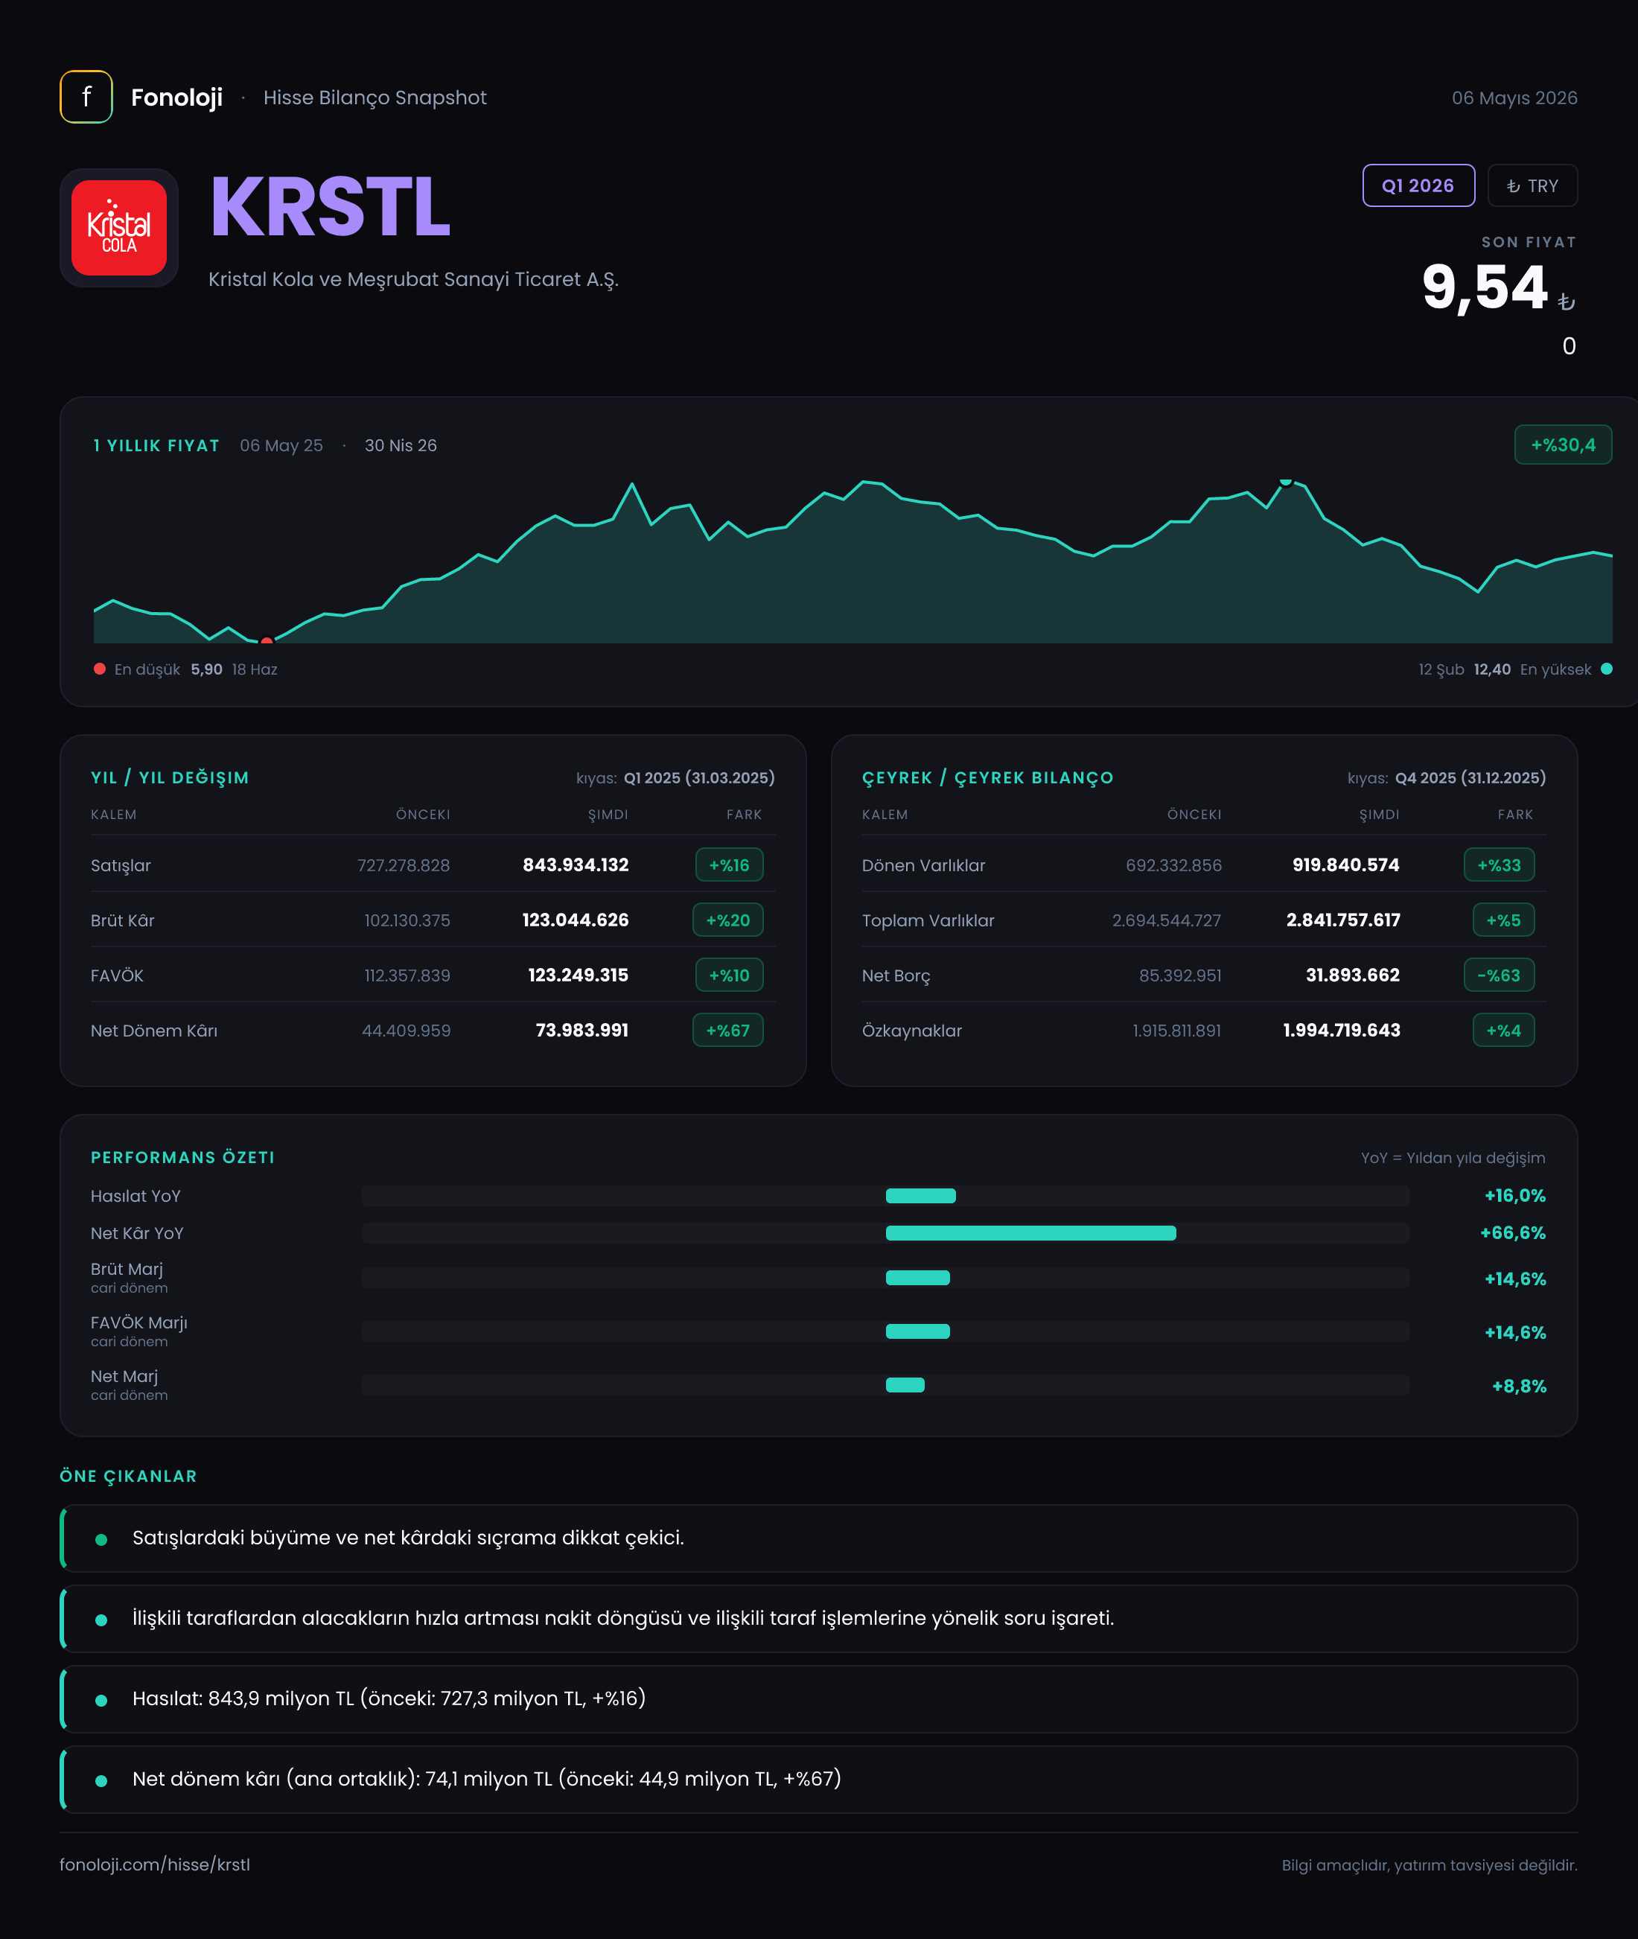This screenshot has height=1939, width=1638.
Task: Click the Hasılat YoY progress bar
Action: coord(886,1195)
